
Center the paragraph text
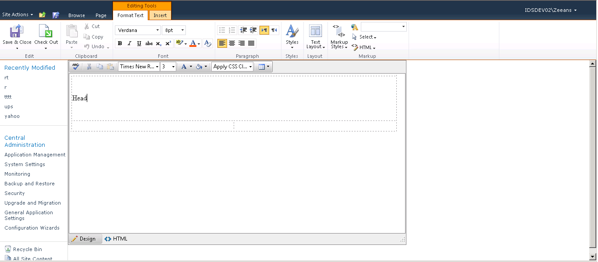[232, 43]
